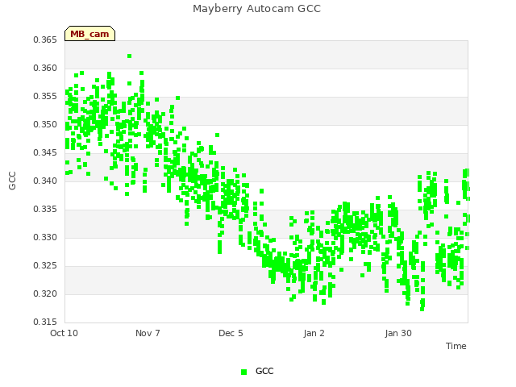Click the 0.315 y-axis tick label
The height and width of the screenshot is (387, 516).
tap(45, 322)
